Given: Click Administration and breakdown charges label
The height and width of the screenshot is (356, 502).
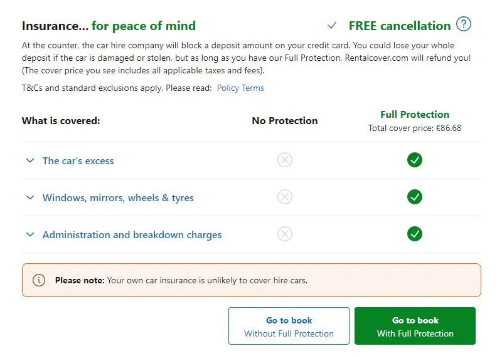Looking at the screenshot, I should (132, 235).
